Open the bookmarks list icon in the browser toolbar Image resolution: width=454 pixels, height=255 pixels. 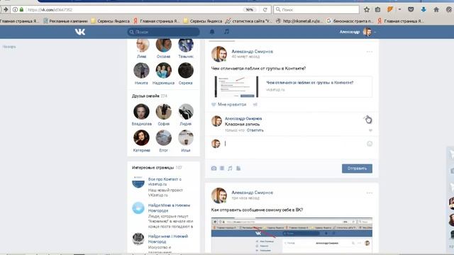pyautogui.click(x=378, y=9)
